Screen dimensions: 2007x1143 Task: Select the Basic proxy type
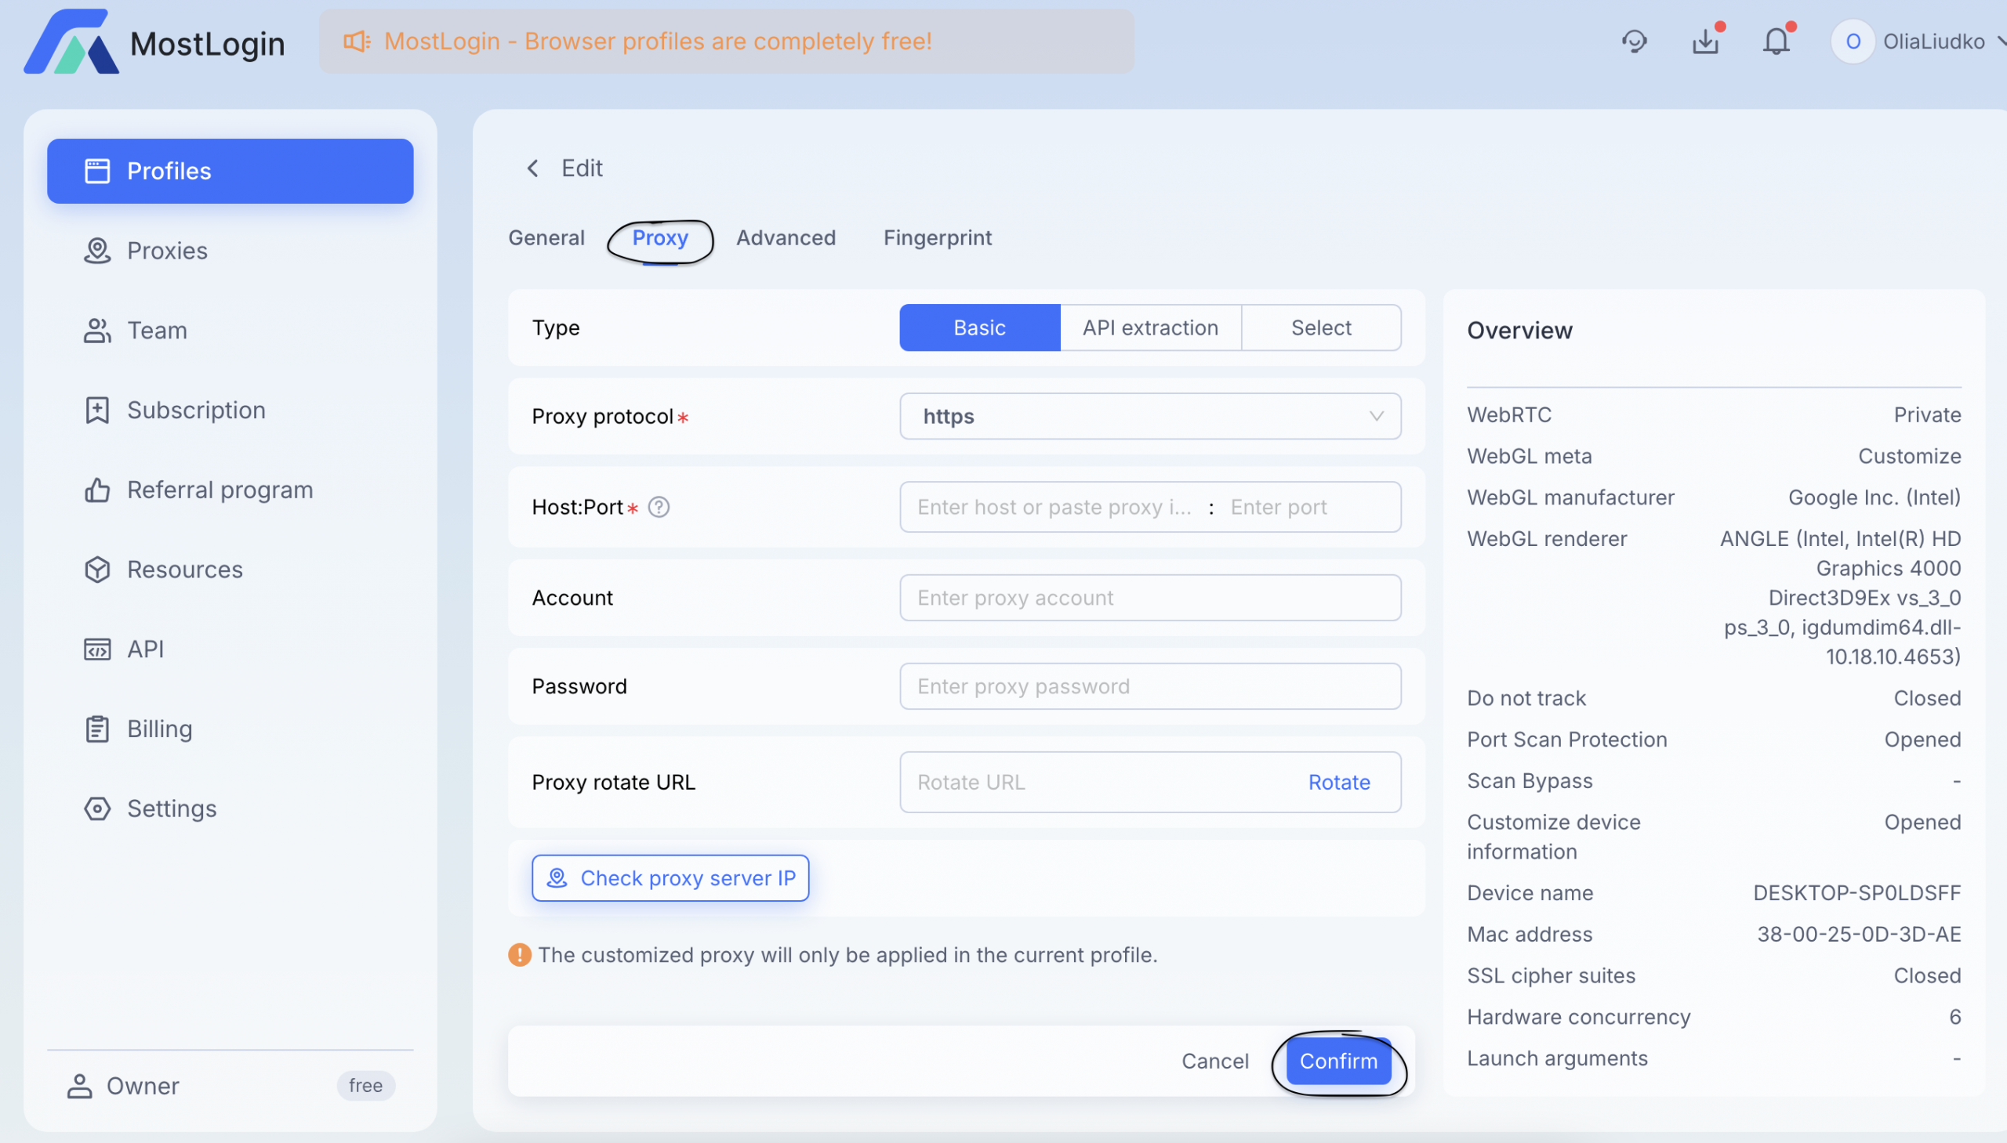click(x=979, y=327)
